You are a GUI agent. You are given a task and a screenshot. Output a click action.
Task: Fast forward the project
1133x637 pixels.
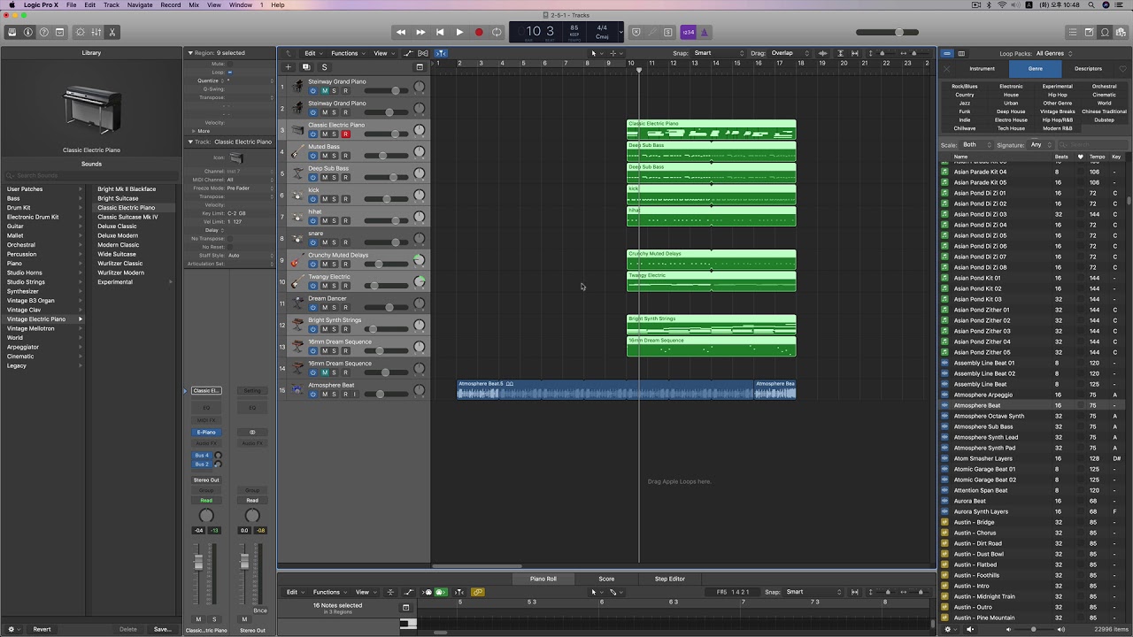coord(420,33)
